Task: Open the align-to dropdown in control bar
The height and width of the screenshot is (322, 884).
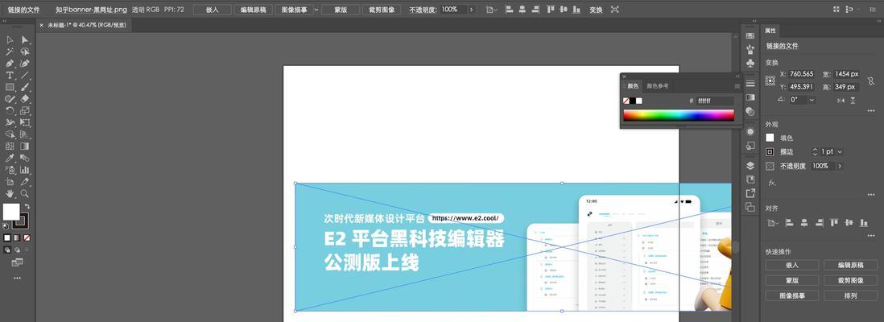Action: [x=491, y=10]
